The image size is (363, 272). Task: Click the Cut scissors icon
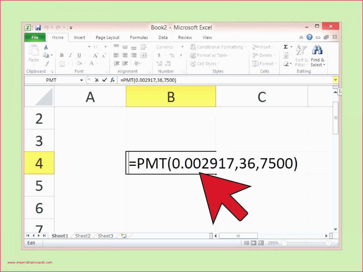coord(46,47)
